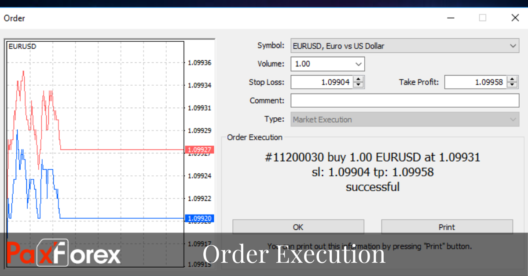Click the price scale value 1.09936

(x=199, y=62)
